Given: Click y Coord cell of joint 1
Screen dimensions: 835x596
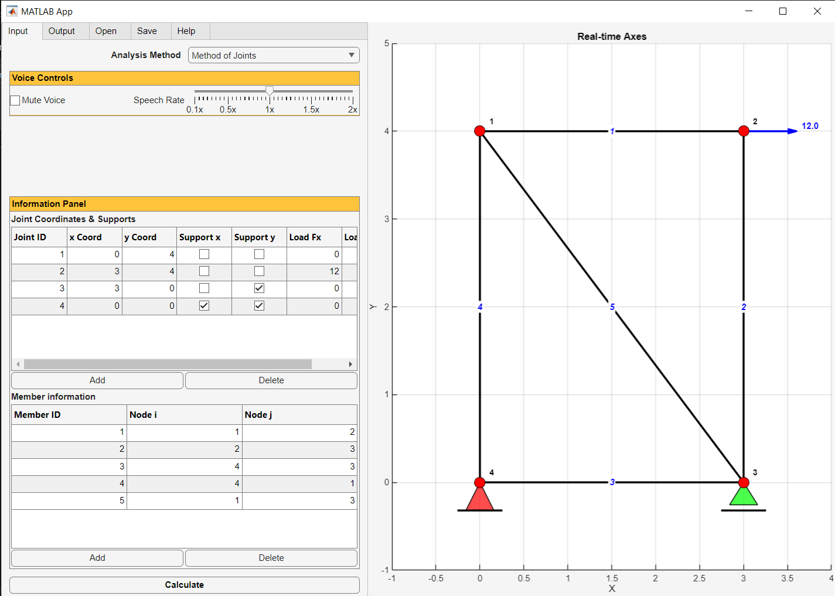Looking at the screenshot, I should pyautogui.click(x=149, y=254).
